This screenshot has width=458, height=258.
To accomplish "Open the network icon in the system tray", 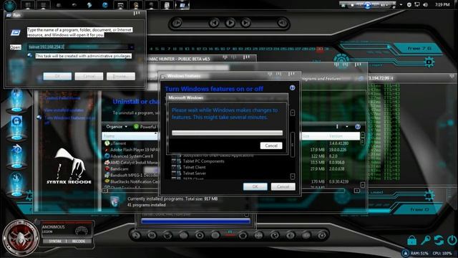I will click(x=417, y=5).
